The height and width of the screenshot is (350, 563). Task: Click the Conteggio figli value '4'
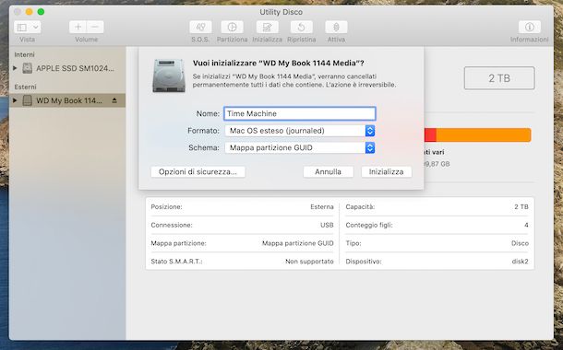click(526, 225)
